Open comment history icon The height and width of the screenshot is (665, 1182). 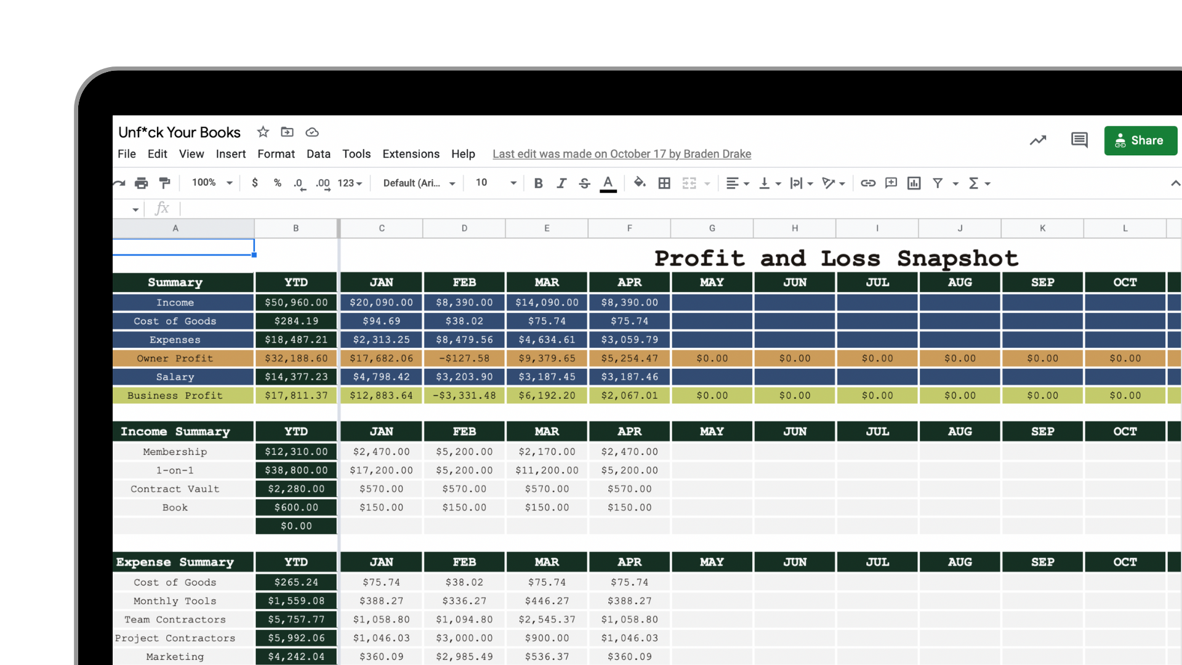[x=1079, y=140]
